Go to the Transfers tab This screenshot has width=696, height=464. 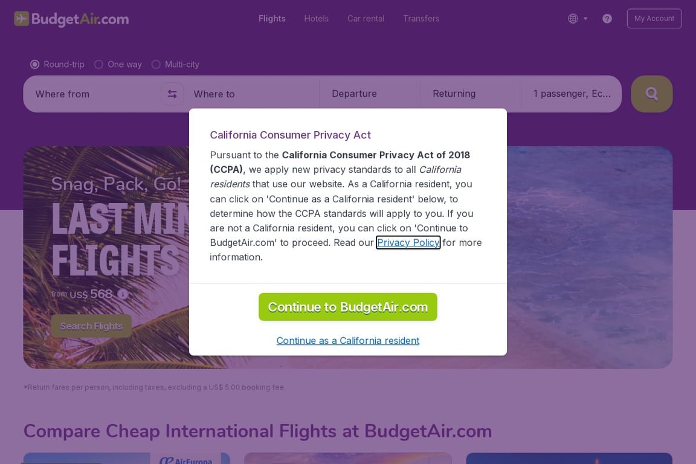(421, 19)
